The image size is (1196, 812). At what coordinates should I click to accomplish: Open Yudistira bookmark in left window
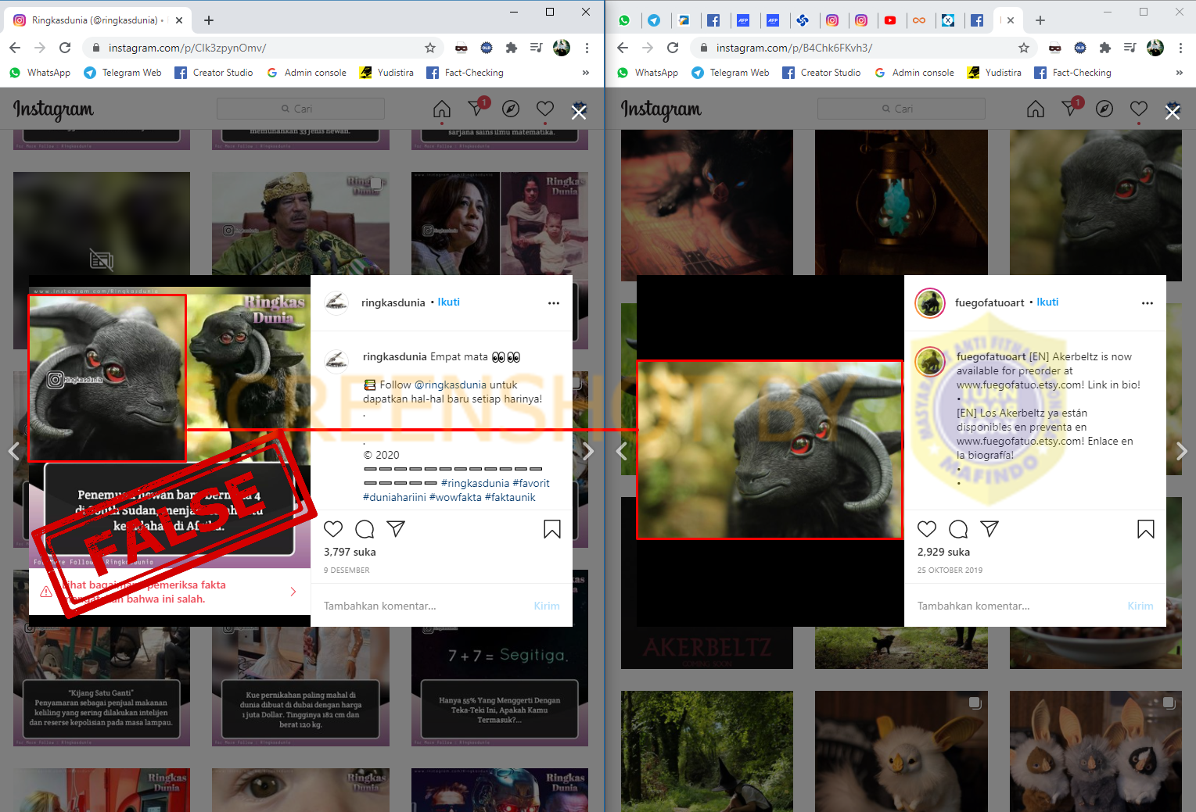point(386,73)
